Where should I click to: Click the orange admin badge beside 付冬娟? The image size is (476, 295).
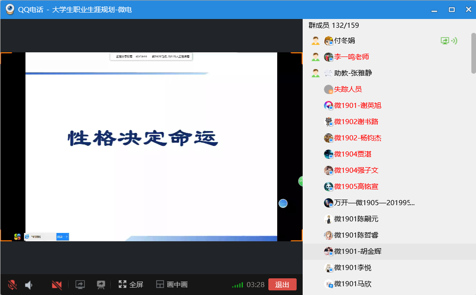[x=316, y=41]
